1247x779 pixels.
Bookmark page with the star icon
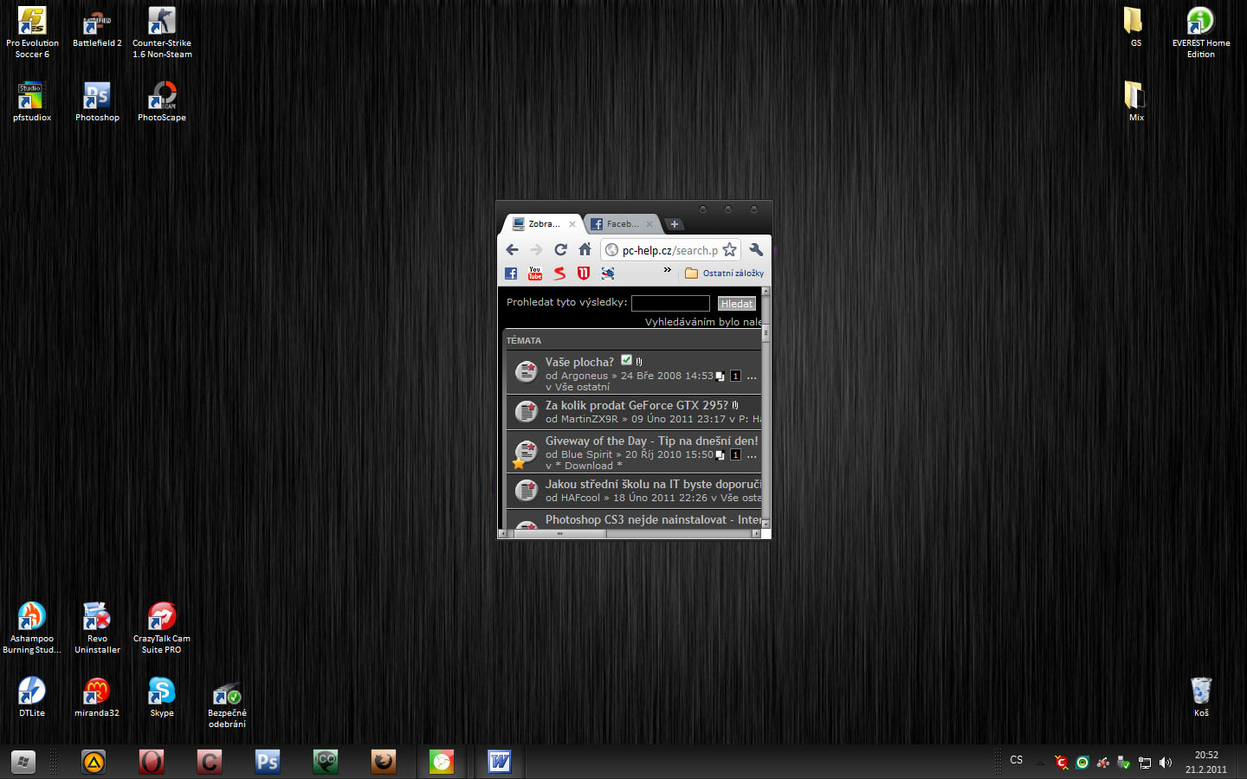pyautogui.click(x=730, y=250)
